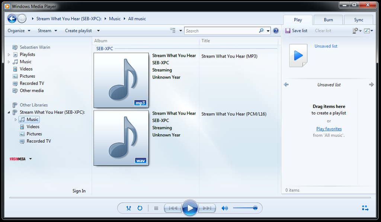This screenshot has height=222, width=381.
Task: Switch to the Sync tab
Action: 359,20
